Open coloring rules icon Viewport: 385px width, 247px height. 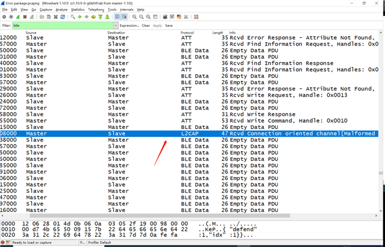point(179,17)
